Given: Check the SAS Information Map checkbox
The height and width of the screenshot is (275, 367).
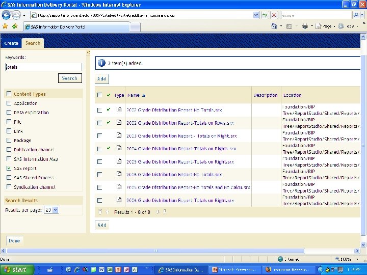Looking at the screenshot, I should 9,158.
